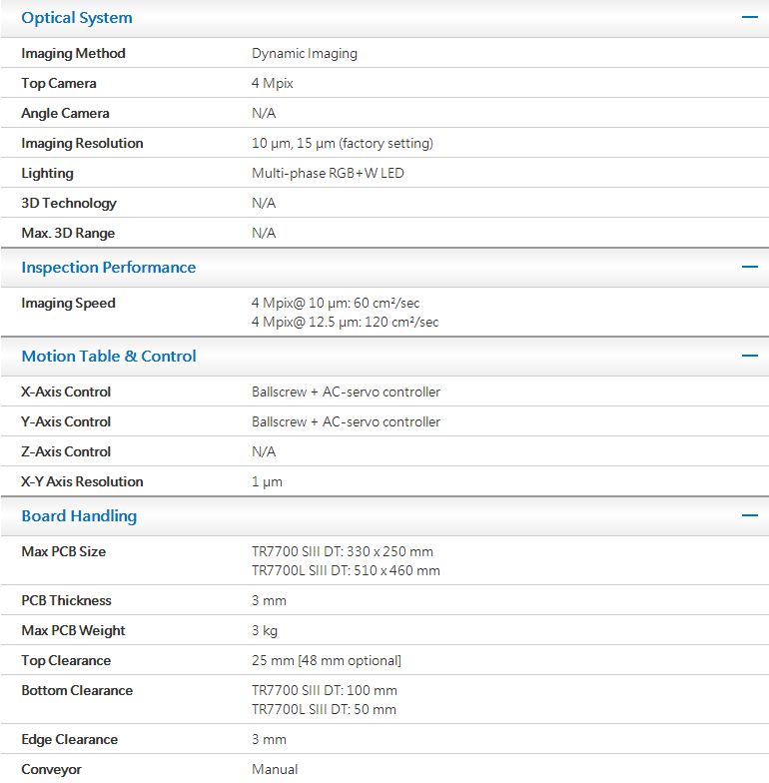Collapse Inspection Performance section minus icon
The height and width of the screenshot is (783, 769).
[750, 267]
